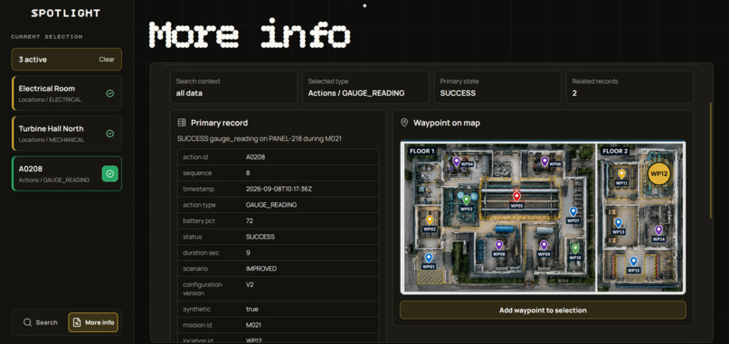729x344 pixels.
Task: Click the action id value A0208
Action: point(255,157)
